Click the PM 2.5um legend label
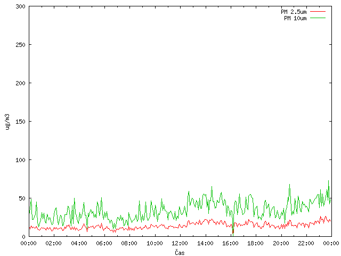Screen dimensions: 341x256 pos(294,12)
